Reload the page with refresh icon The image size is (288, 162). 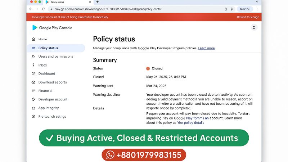[x=43, y=9]
